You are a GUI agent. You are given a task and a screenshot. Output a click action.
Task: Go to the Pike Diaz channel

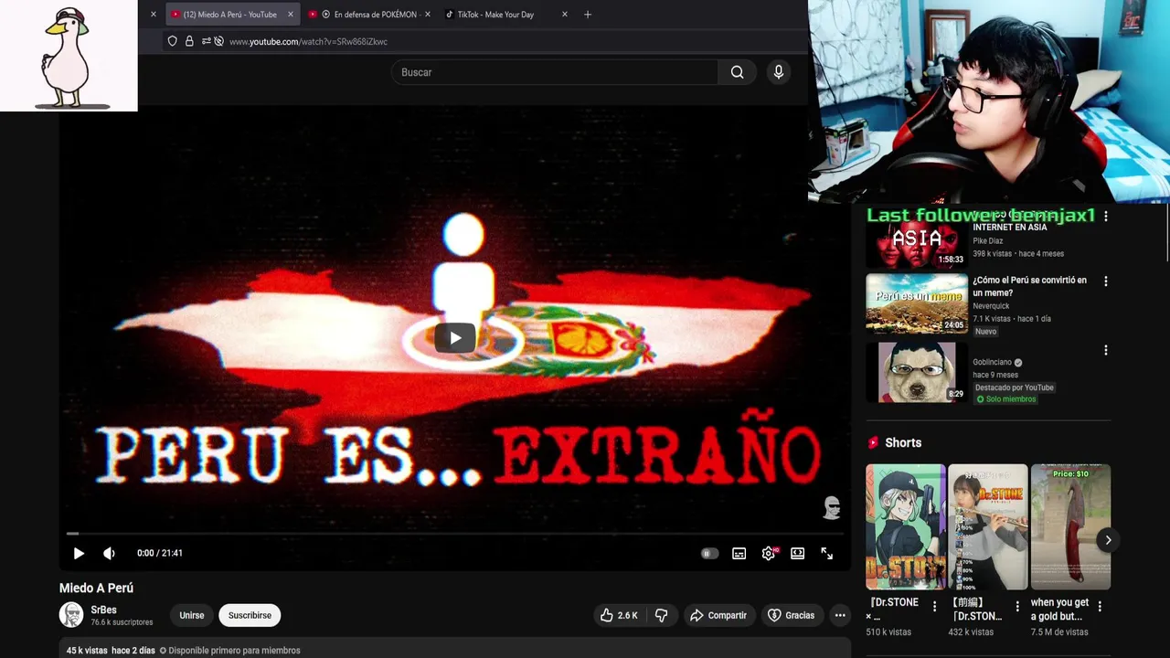(x=987, y=241)
